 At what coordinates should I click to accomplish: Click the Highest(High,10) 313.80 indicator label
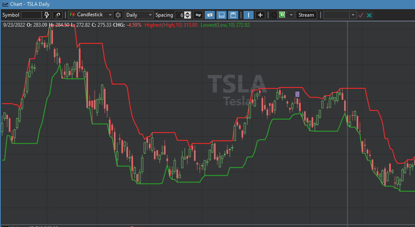click(171, 25)
